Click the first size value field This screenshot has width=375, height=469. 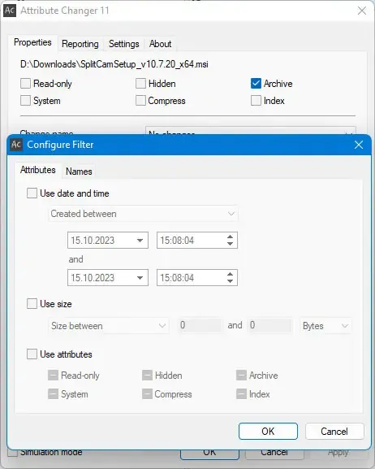tap(200, 325)
